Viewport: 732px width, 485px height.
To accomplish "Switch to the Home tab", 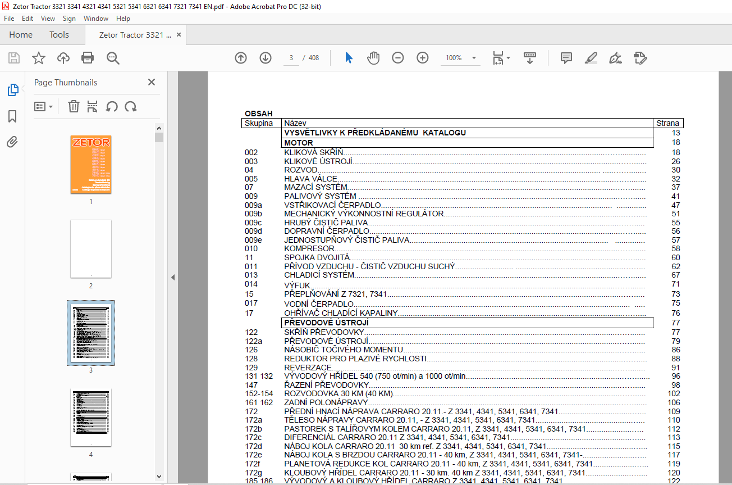I will click(21, 35).
